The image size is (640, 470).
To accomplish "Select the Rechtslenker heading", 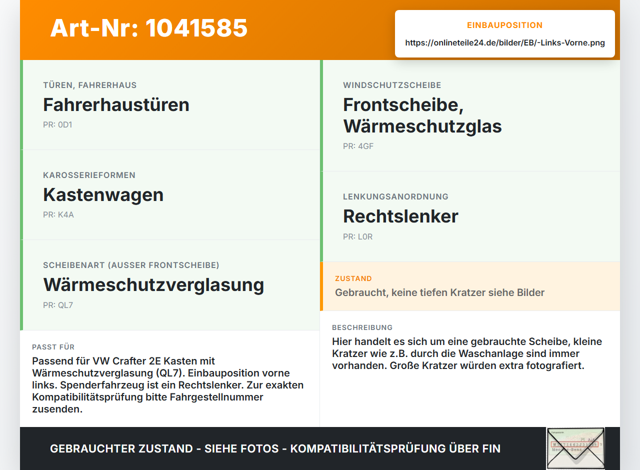I will 400,216.
